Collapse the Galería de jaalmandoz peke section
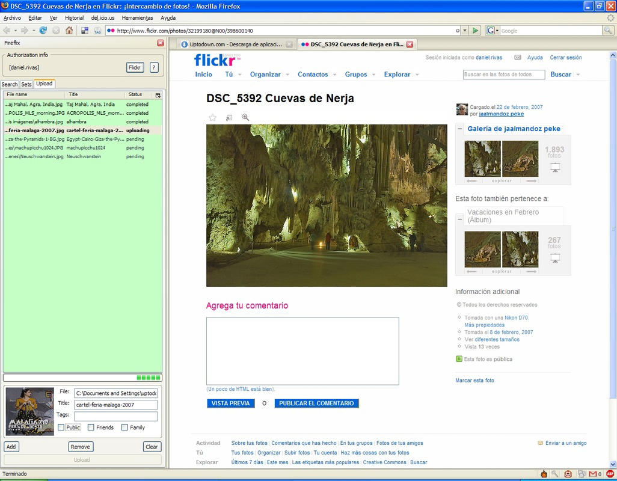 [x=459, y=129]
